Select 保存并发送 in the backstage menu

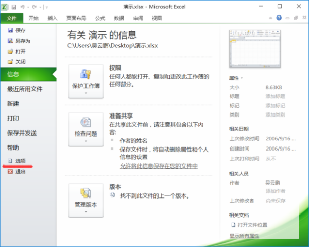[x=22, y=133]
